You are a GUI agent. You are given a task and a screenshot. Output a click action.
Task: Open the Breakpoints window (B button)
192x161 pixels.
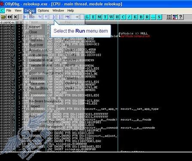pyautogui.click(x=141, y=17)
